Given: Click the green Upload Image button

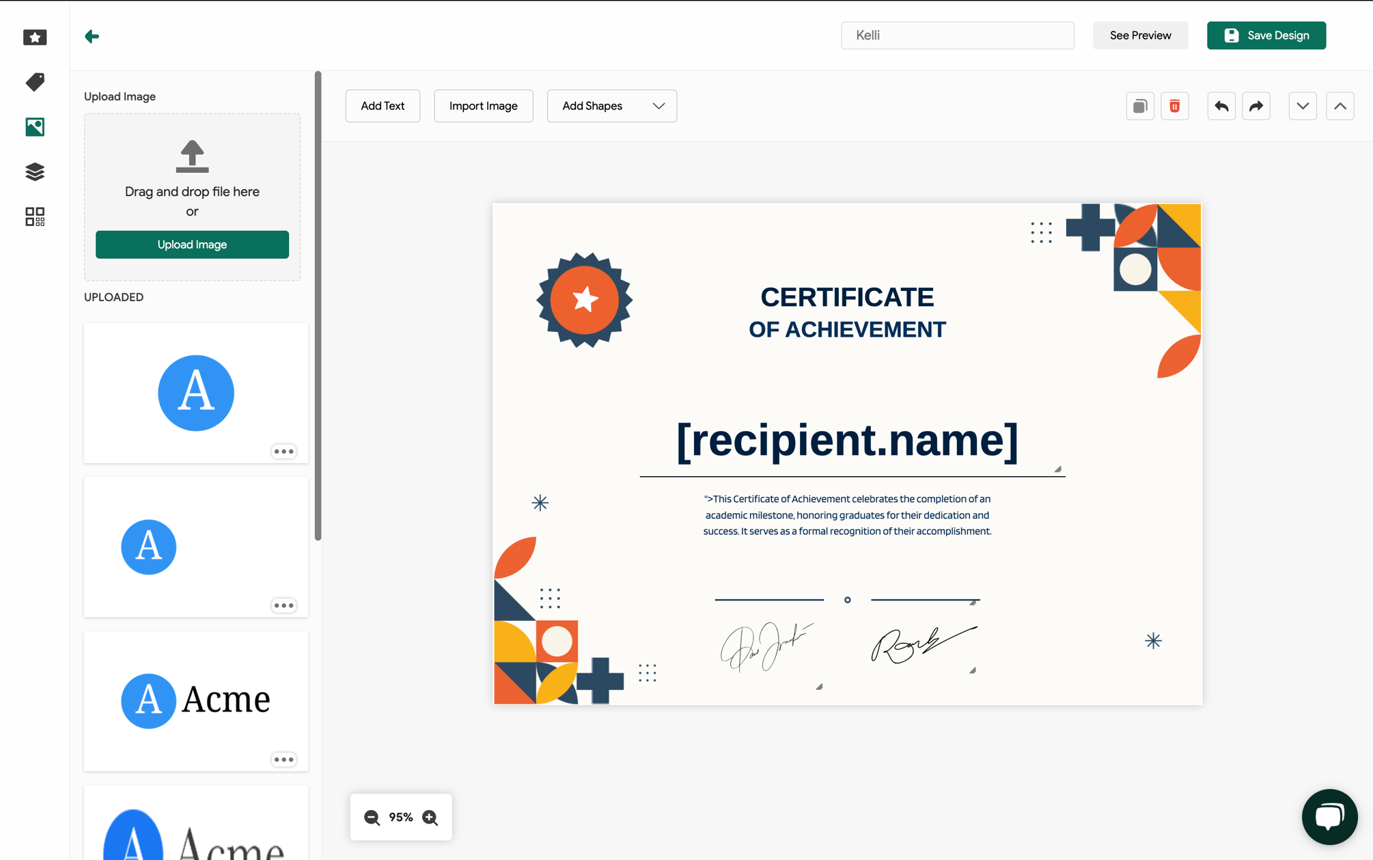Looking at the screenshot, I should [x=192, y=245].
